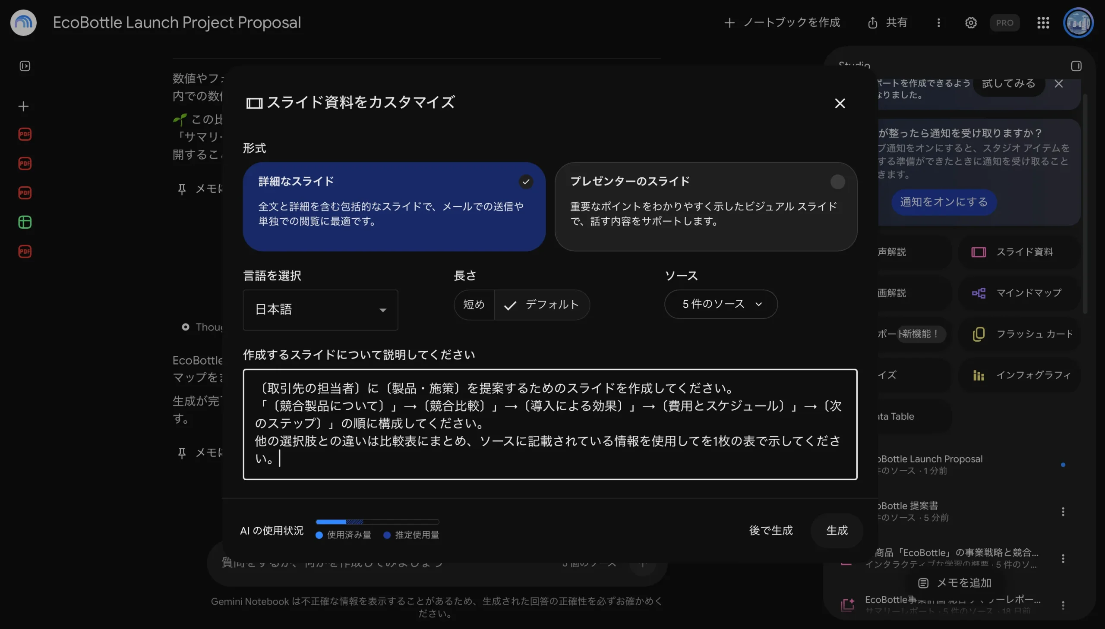Click the 生成 button
Screen dimensions: 1105x629
837,531
